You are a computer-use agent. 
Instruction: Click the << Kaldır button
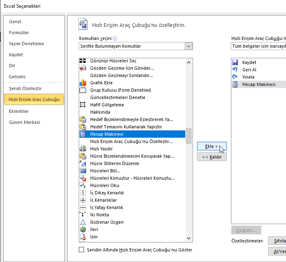tap(212, 157)
